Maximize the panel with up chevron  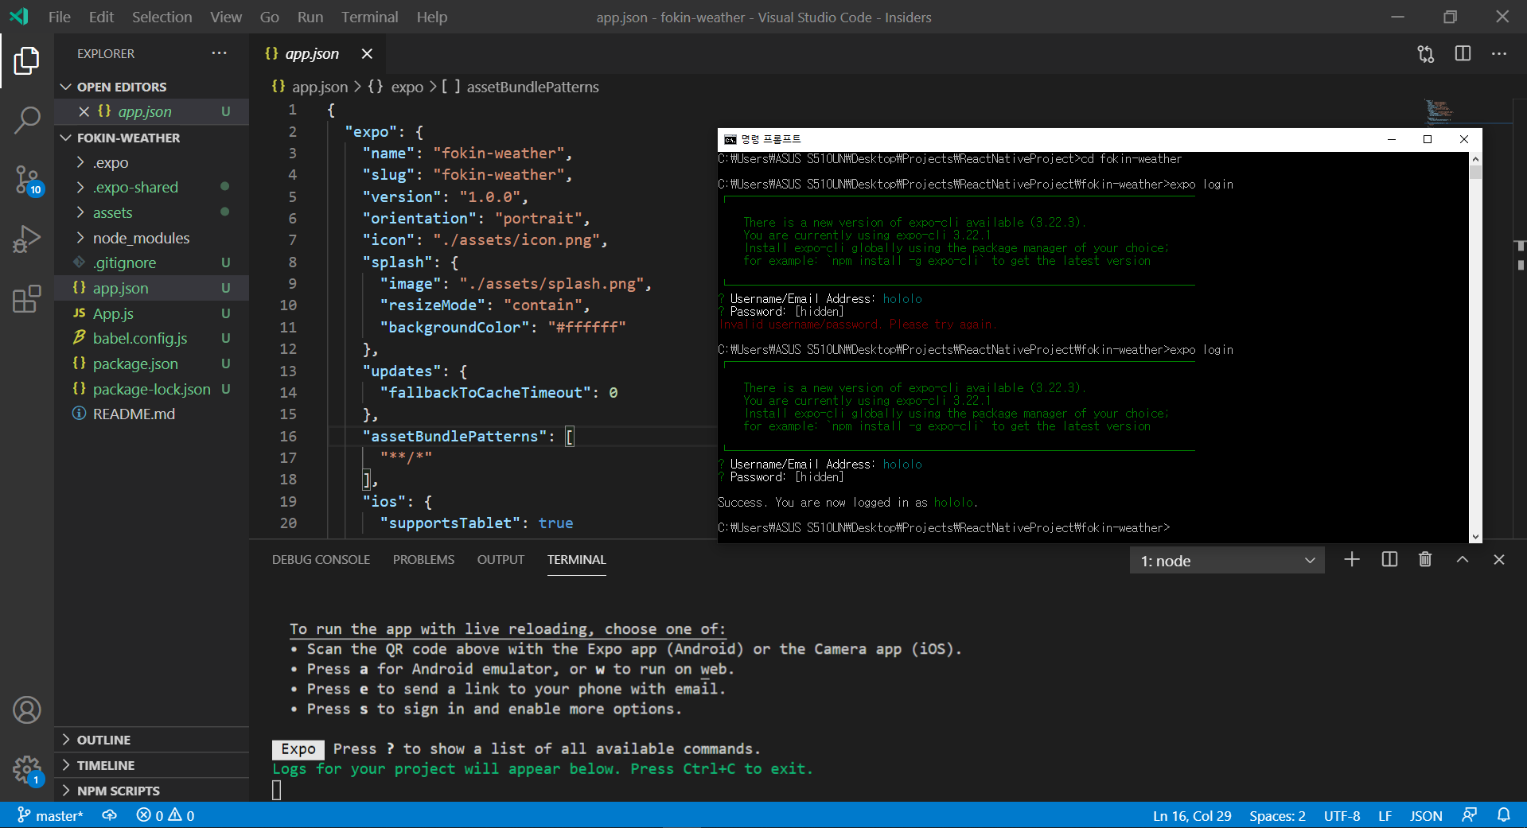click(1463, 559)
